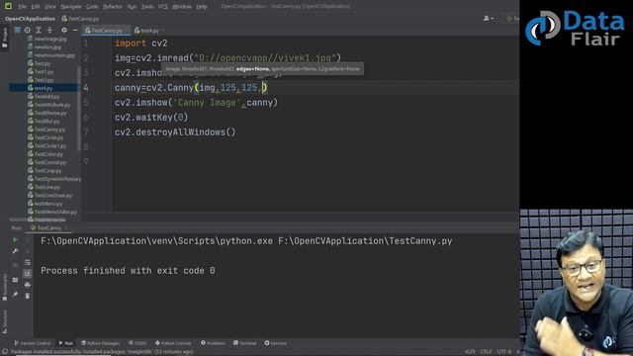Open the user account dropdown icon
Screen dimensions: 633x356
point(489,19)
